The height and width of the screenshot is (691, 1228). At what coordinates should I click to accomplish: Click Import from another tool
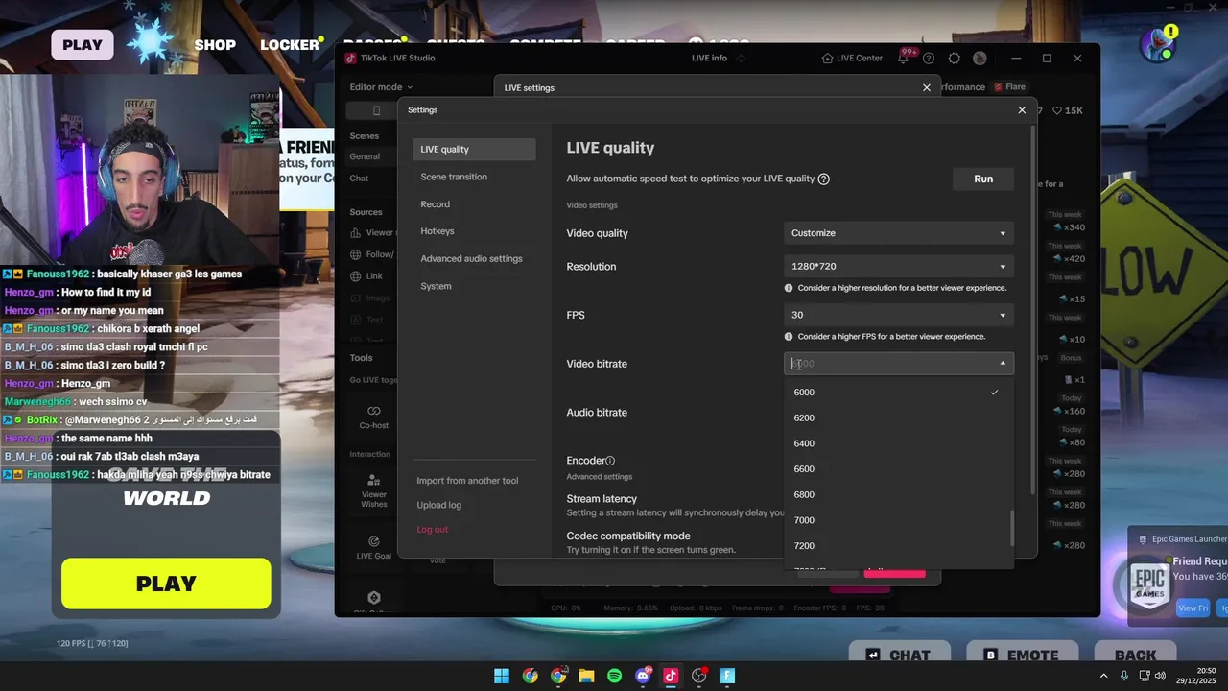coord(467,481)
